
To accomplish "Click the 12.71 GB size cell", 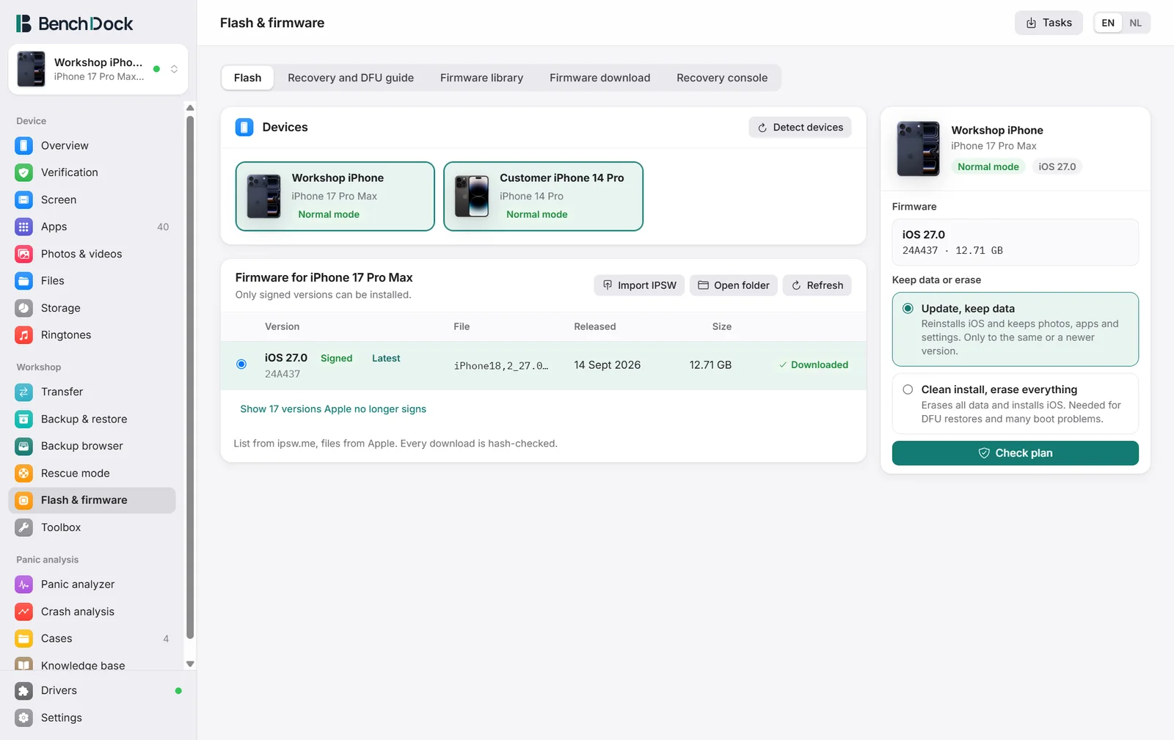I will (710, 364).
